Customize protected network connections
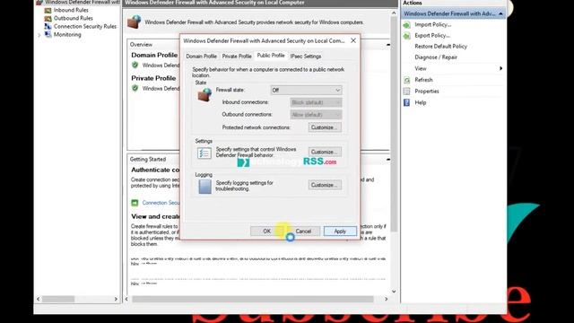This screenshot has height=323, width=574. (325, 127)
